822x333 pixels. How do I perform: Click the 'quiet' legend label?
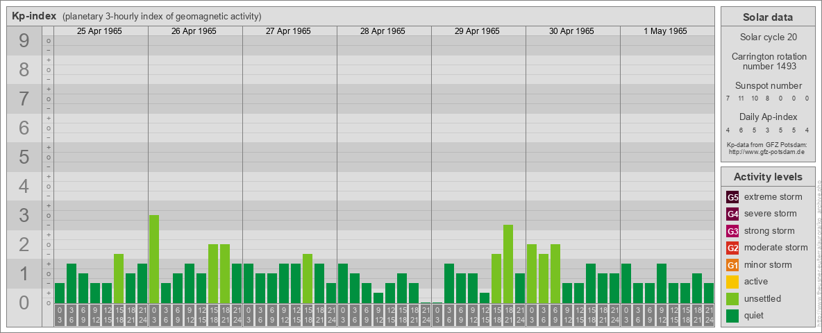(x=755, y=315)
